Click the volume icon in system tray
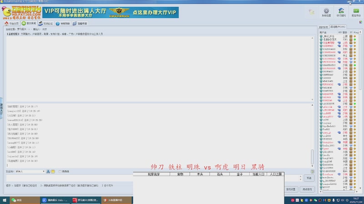The width and height of the screenshot is (364, 204). click(x=343, y=200)
